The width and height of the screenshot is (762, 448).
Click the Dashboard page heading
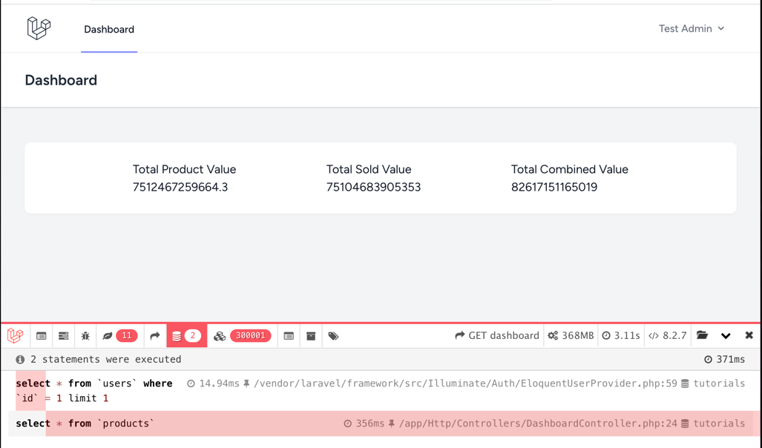(x=61, y=80)
